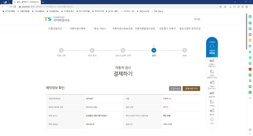Open the 관세법령정보 bookmark

(x=53, y=11)
